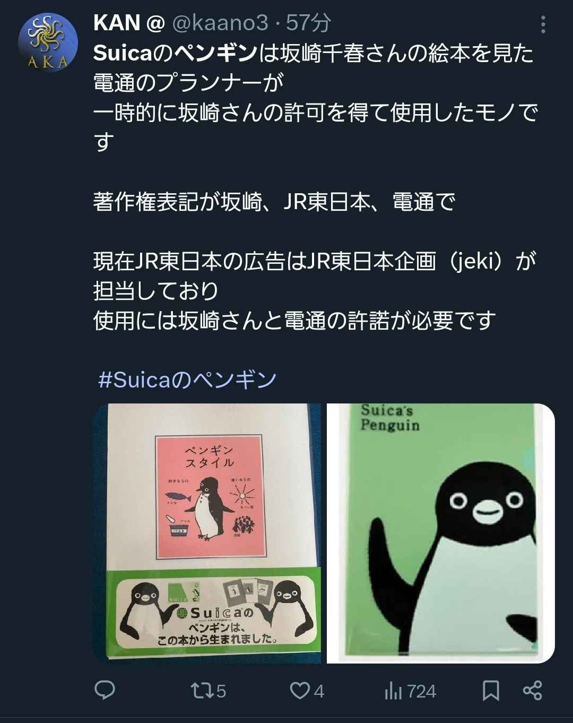Open the @kaano3 handle

[x=220, y=23]
